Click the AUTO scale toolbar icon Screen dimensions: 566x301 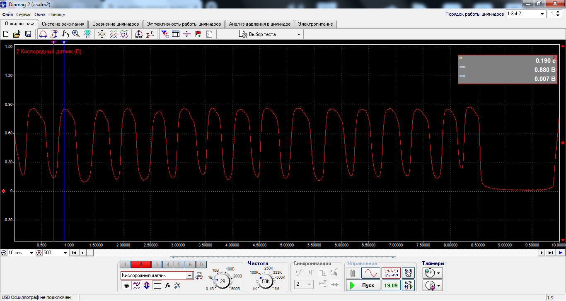pos(139,34)
